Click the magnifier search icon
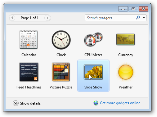Screen dimensions: 157x117 (x=138, y=18)
